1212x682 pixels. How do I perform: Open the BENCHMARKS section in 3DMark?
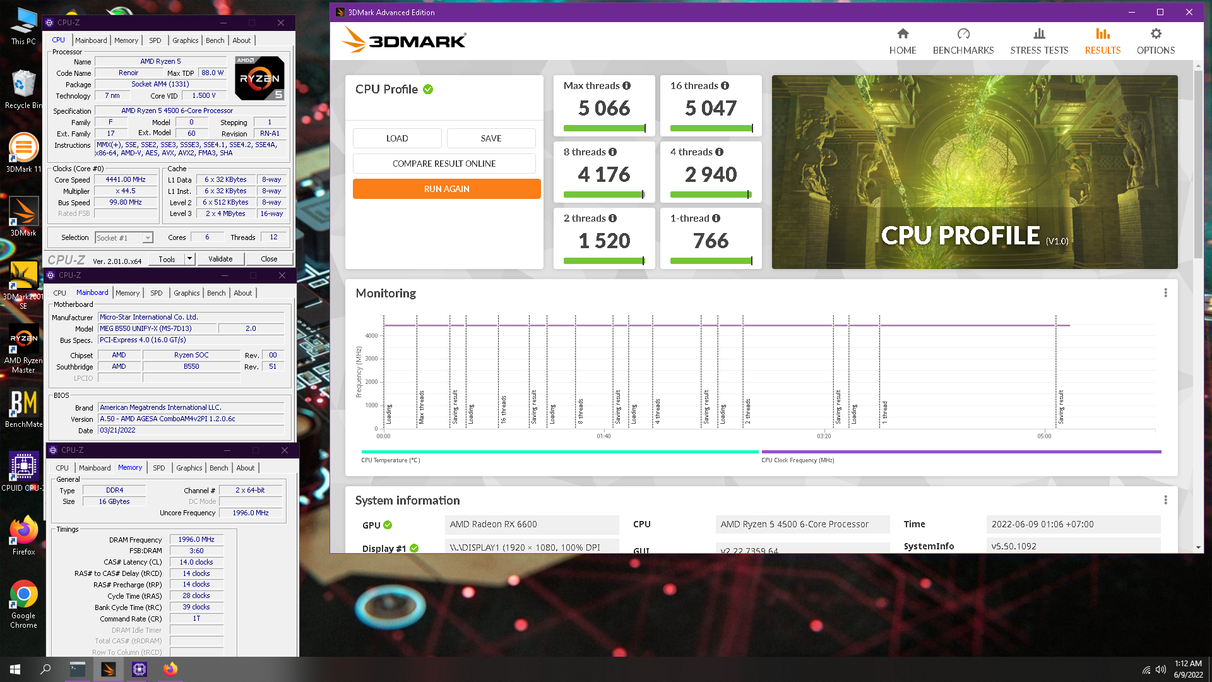coord(963,42)
